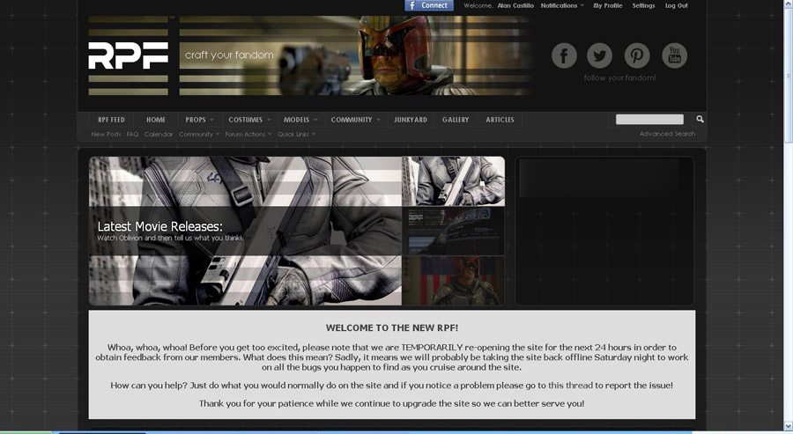Select the bottom Judge Dredd flag thumbnail
The width and height of the screenshot is (793, 434).
[453, 281]
